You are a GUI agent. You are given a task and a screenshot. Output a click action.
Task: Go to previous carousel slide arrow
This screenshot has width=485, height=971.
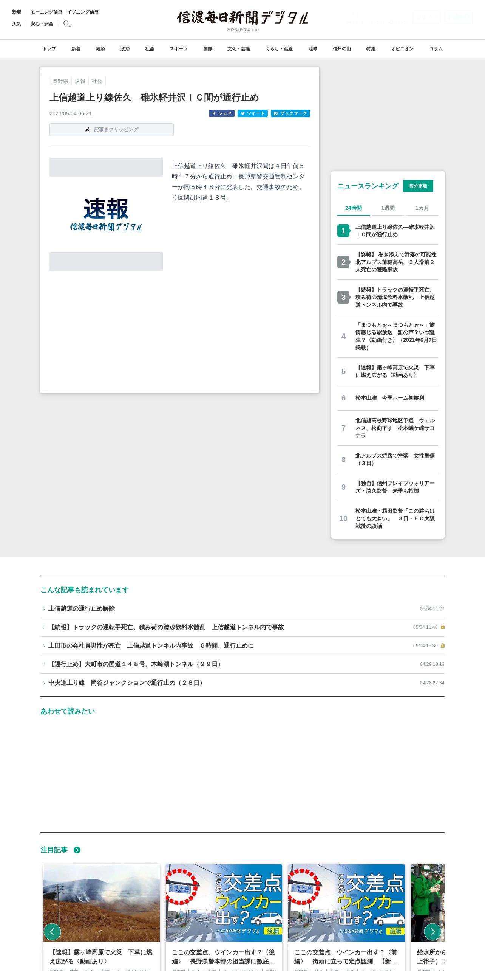pos(52,932)
